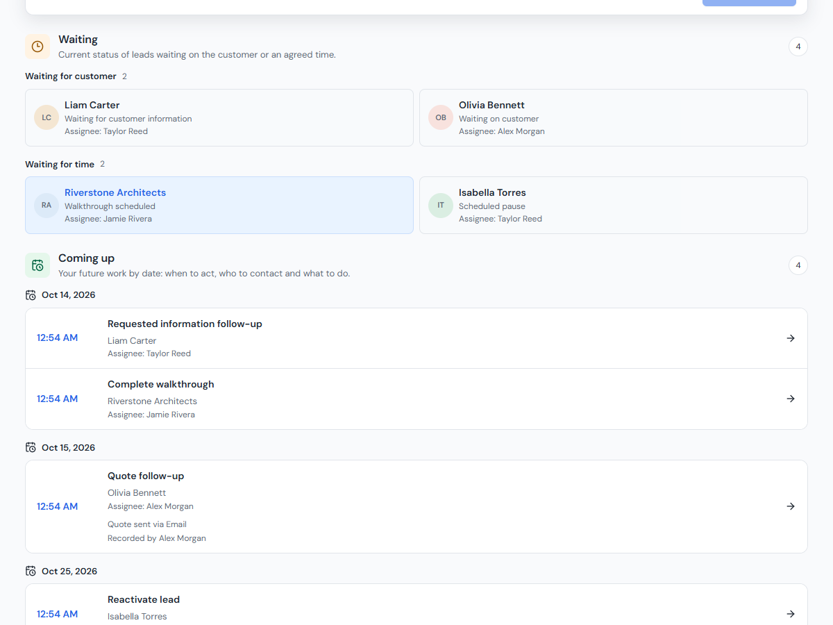Click 12:54 AM on Requested information follow-up

pos(57,338)
